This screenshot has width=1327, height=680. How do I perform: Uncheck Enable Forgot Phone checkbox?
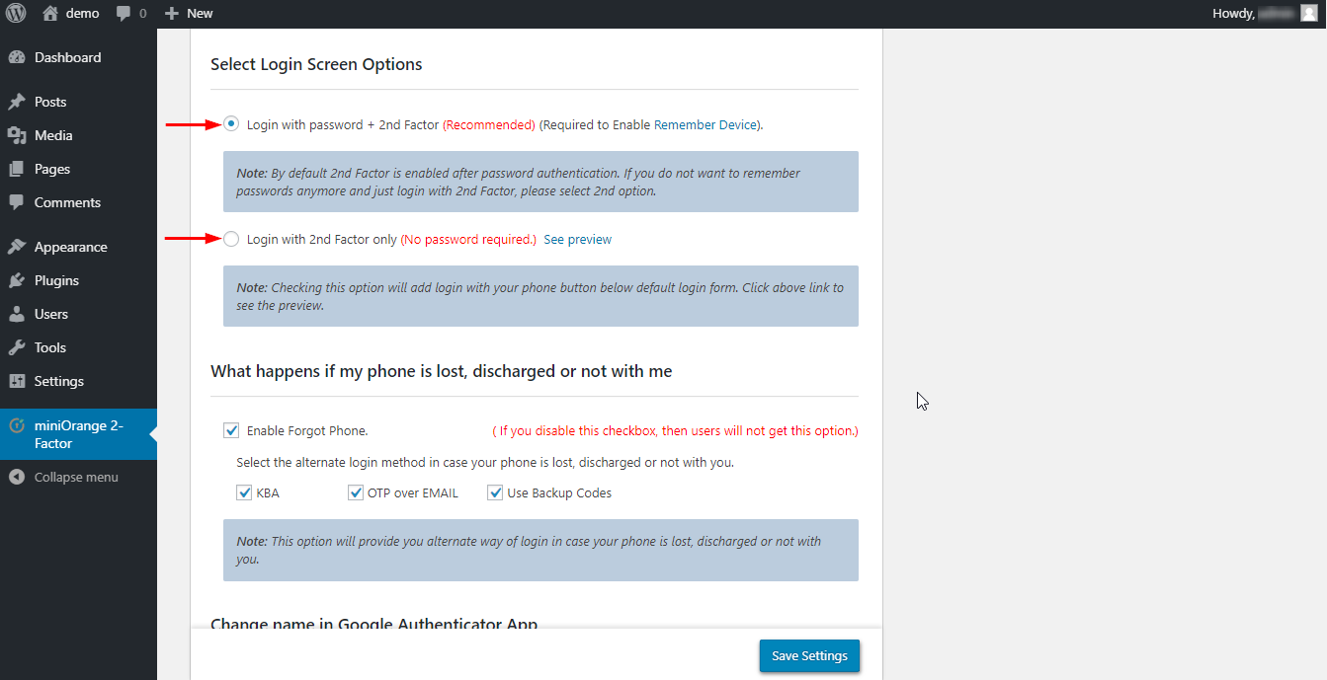tap(231, 430)
